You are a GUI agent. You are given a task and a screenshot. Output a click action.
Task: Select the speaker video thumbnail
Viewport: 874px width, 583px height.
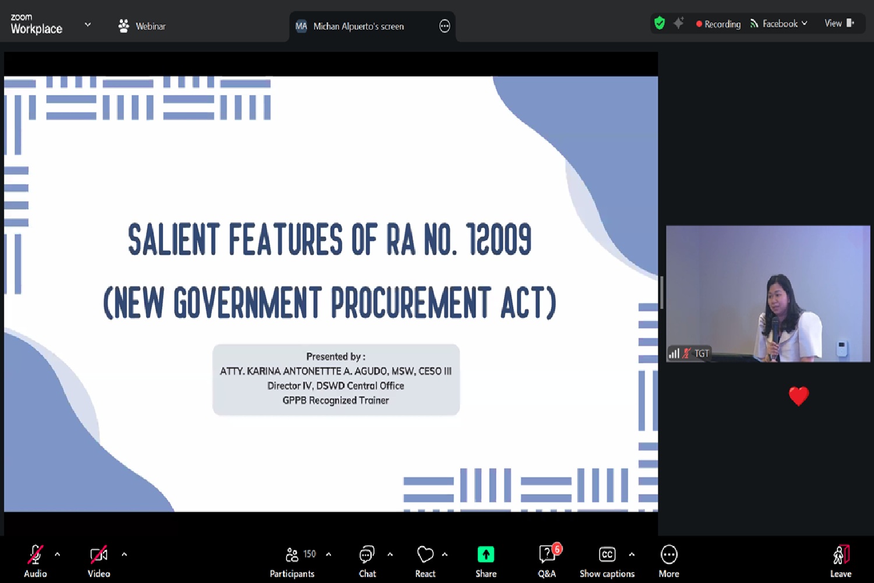click(767, 294)
